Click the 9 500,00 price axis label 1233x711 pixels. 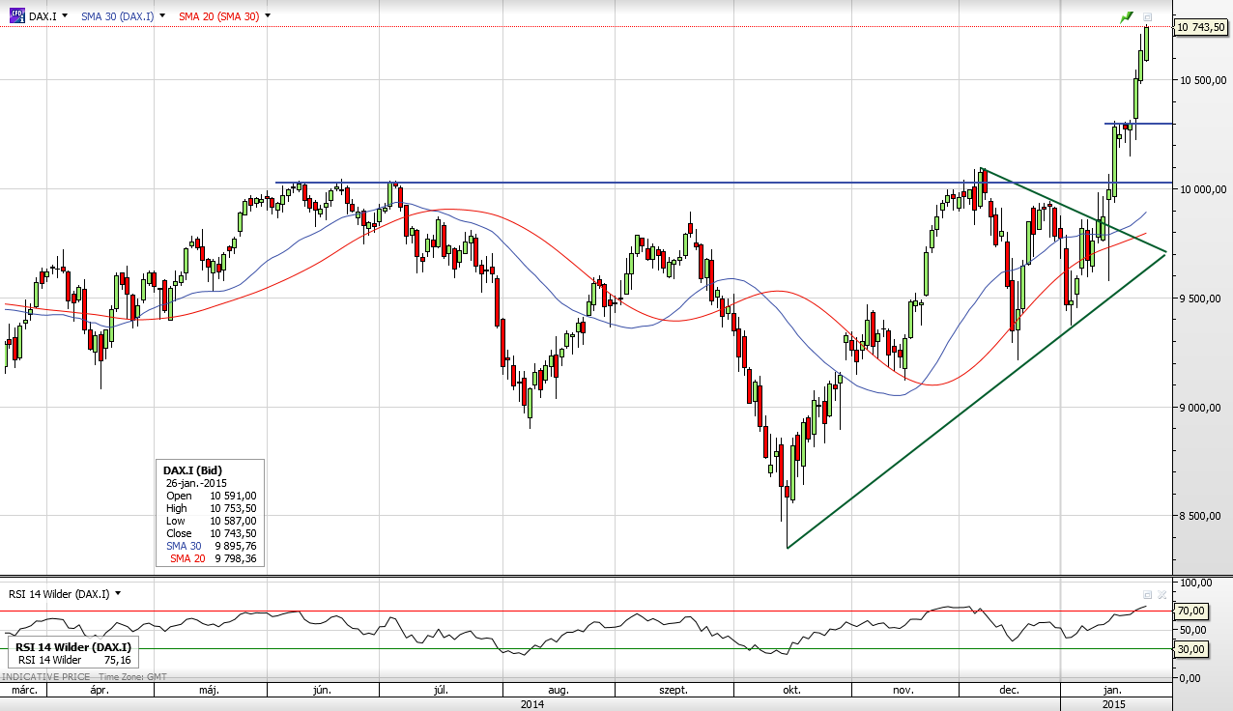click(1200, 299)
